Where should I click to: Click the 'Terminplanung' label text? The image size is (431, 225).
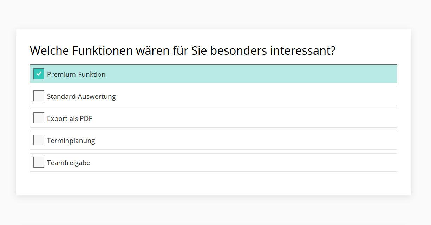tap(71, 141)
